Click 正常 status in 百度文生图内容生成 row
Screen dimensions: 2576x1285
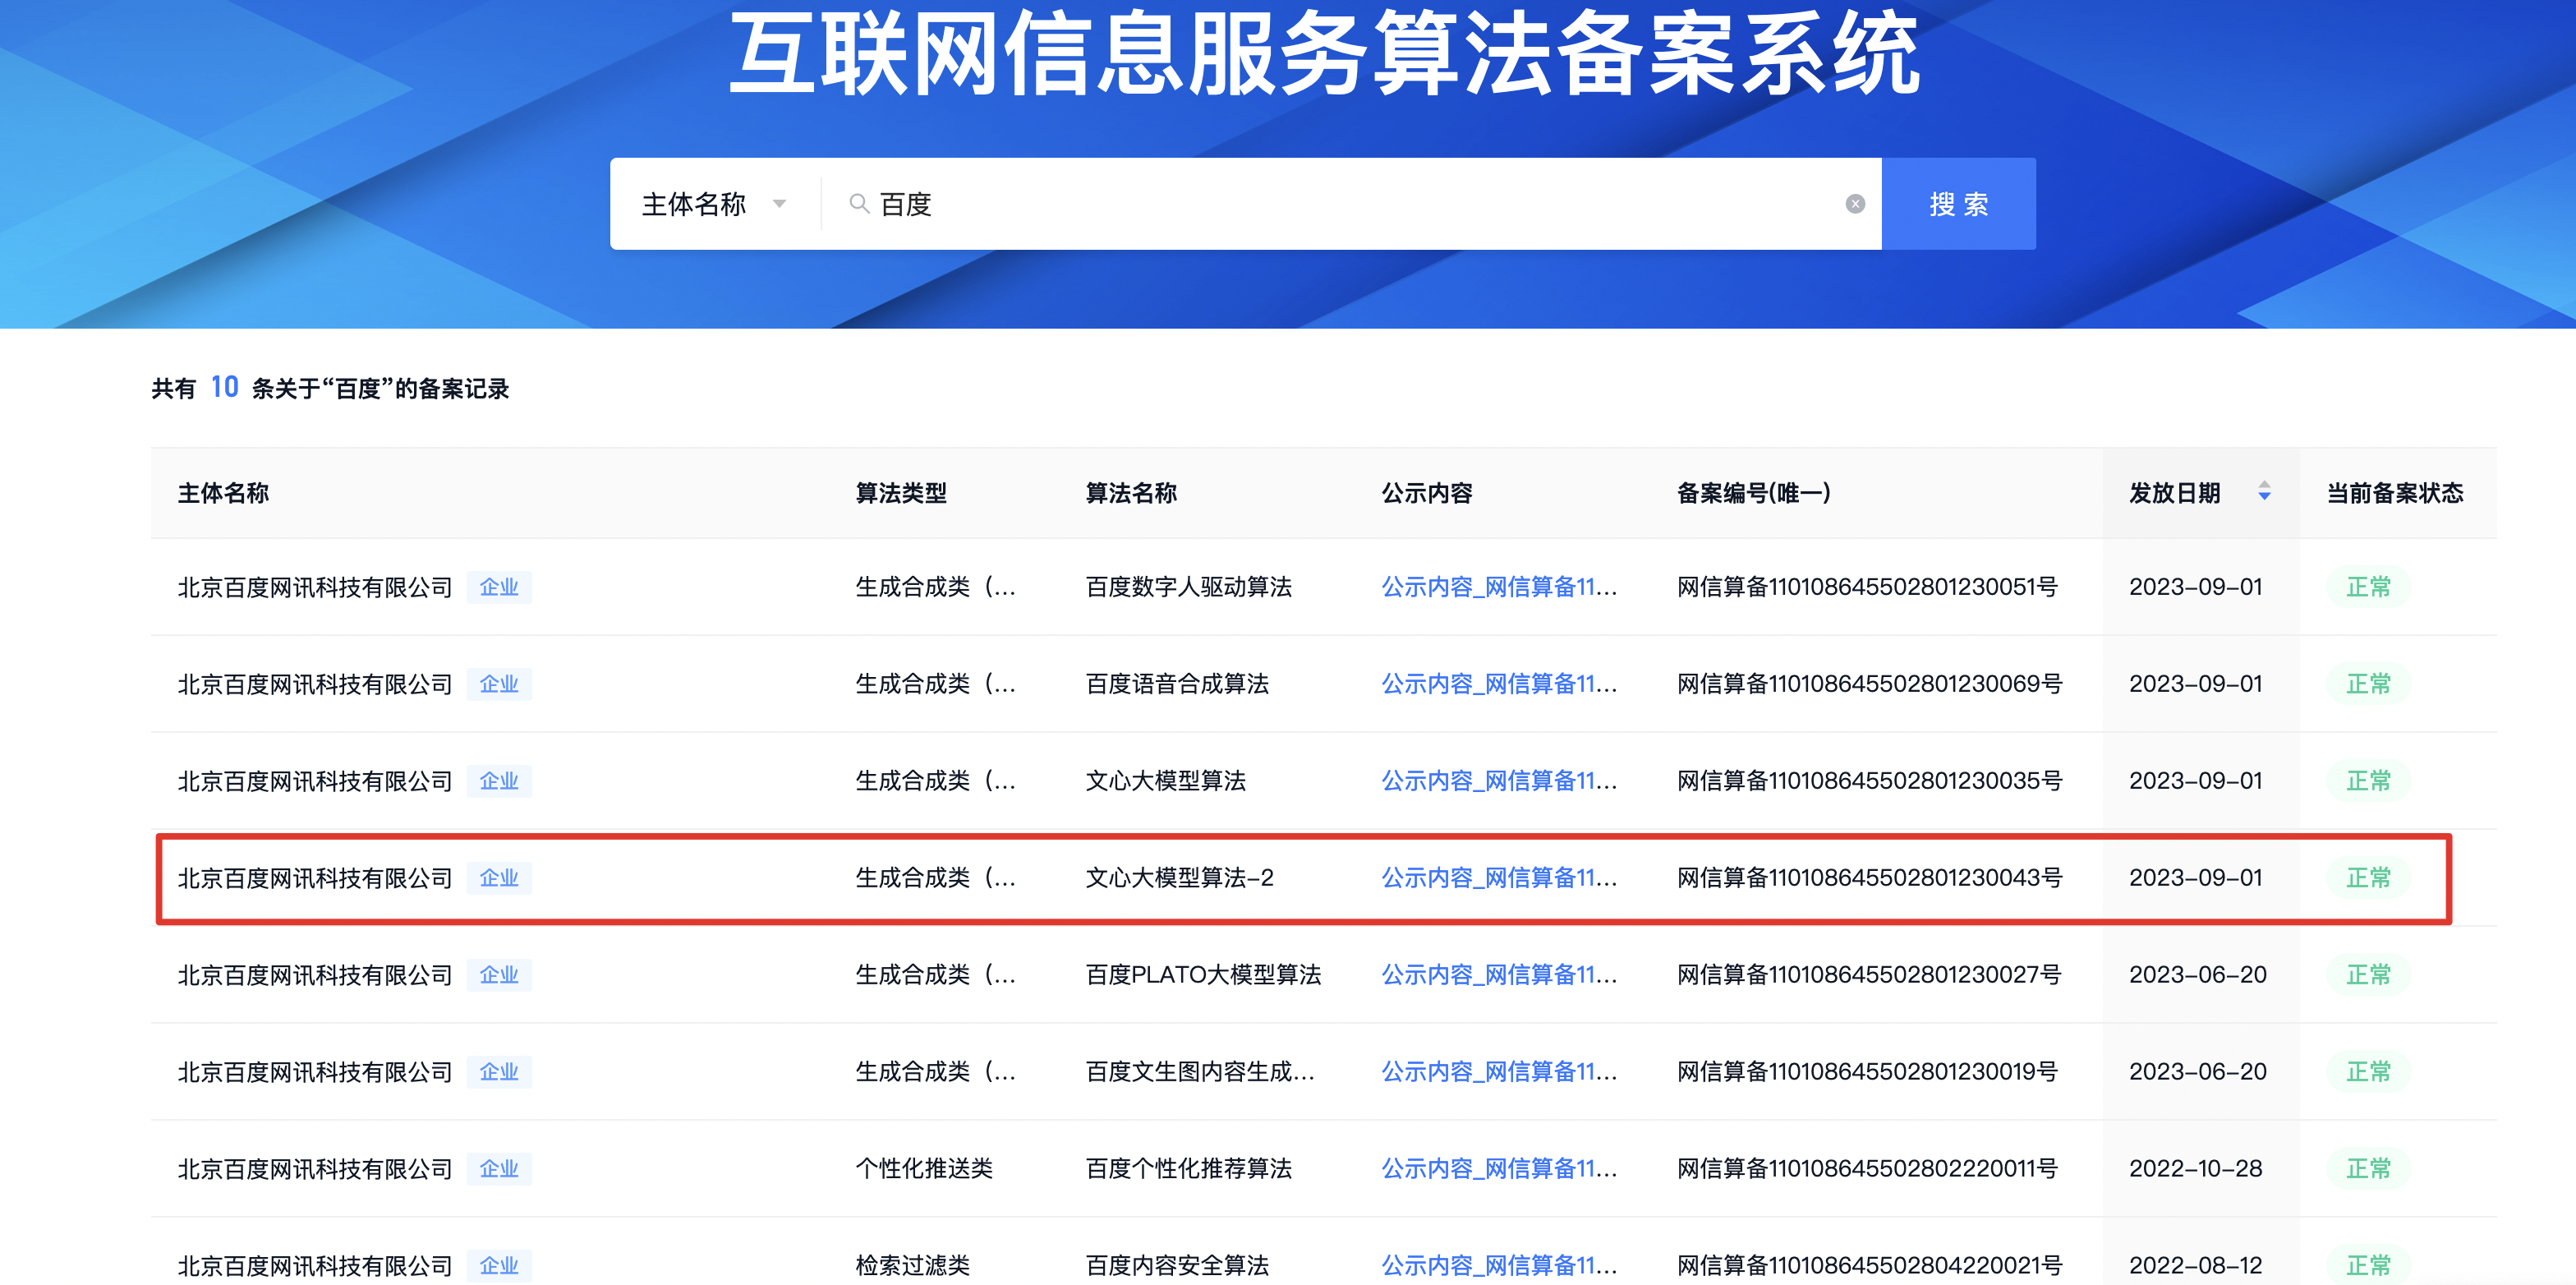pyautogui.click(x=2368, y=1072)
